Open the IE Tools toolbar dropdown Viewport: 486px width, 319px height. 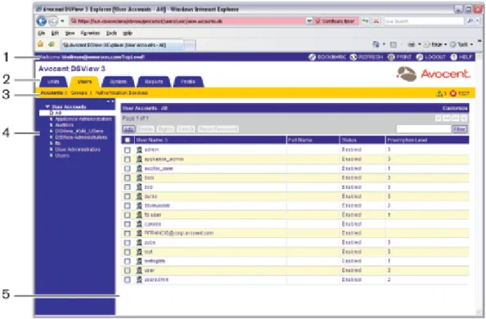tap(461, 44)
